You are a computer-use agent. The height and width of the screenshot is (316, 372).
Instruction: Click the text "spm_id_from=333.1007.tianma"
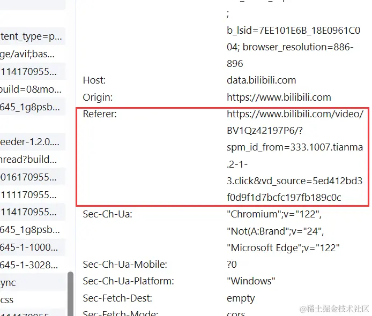[295, 147]
